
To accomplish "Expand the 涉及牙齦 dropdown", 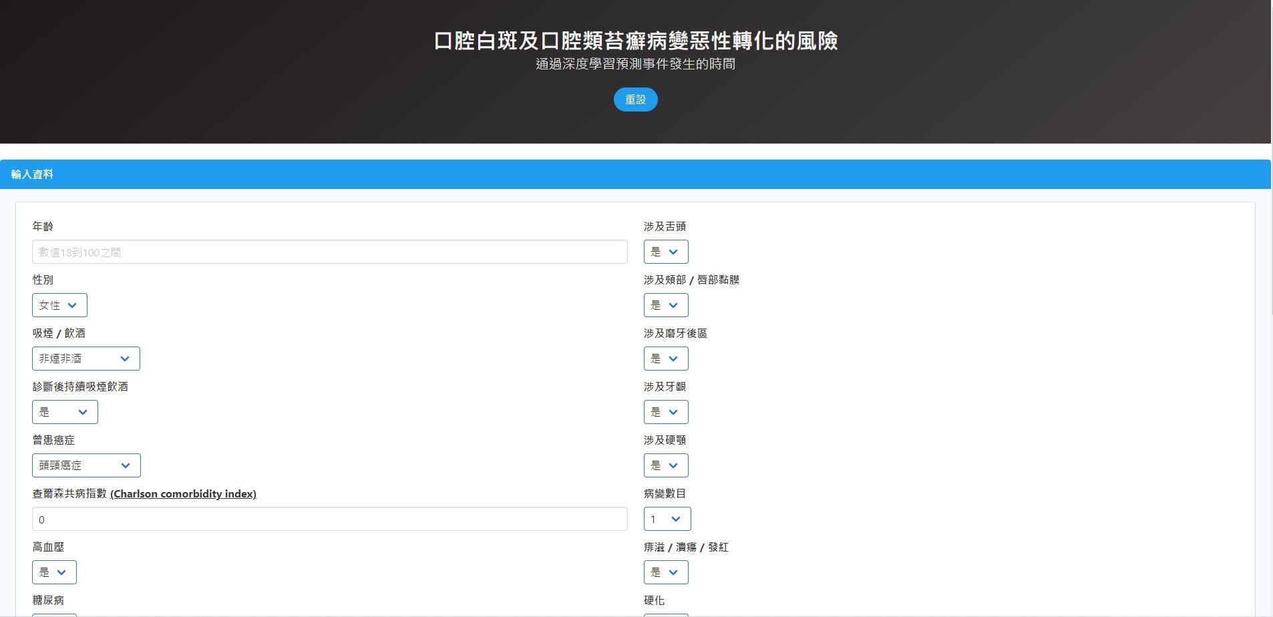I will [665, 412].
